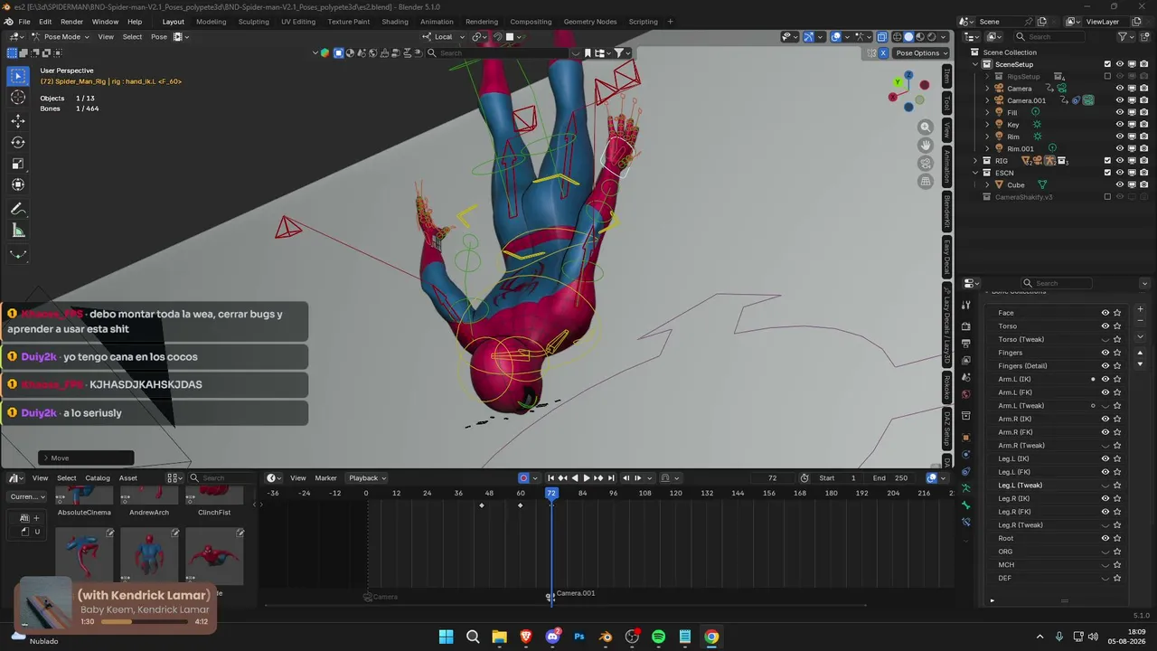Open transform orientation Local dropdown
Viewport: 1157px width, 651px height.
tap(445, 37)
